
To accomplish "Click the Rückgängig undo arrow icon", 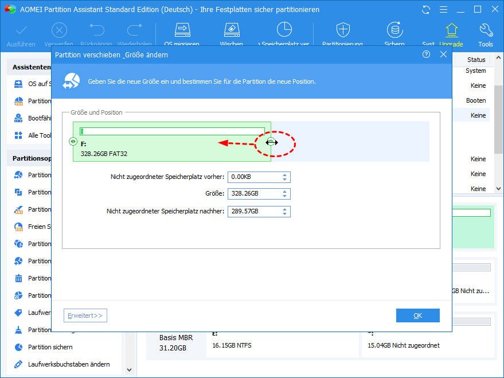I will [x=97, y=30].
